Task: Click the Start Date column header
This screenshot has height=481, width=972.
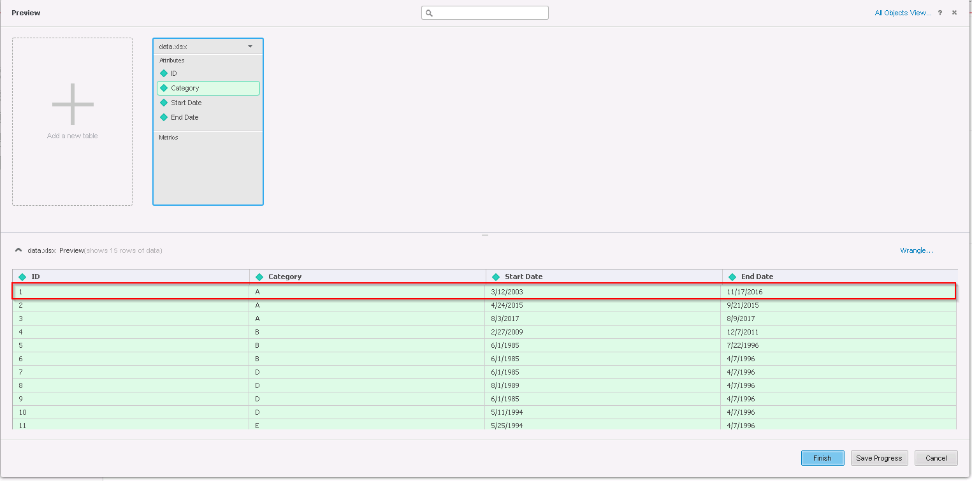Action: coord(523,276)
